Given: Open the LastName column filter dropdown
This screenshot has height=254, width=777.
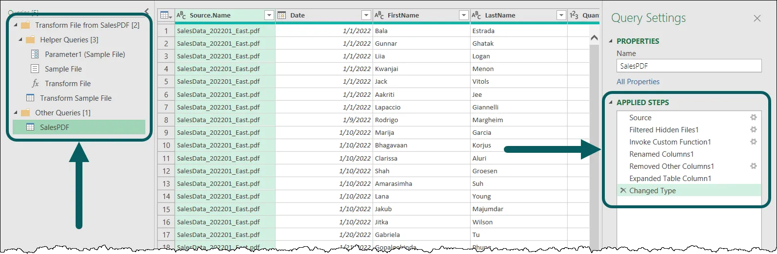Looking at the screenshot, I should [561, 16].
